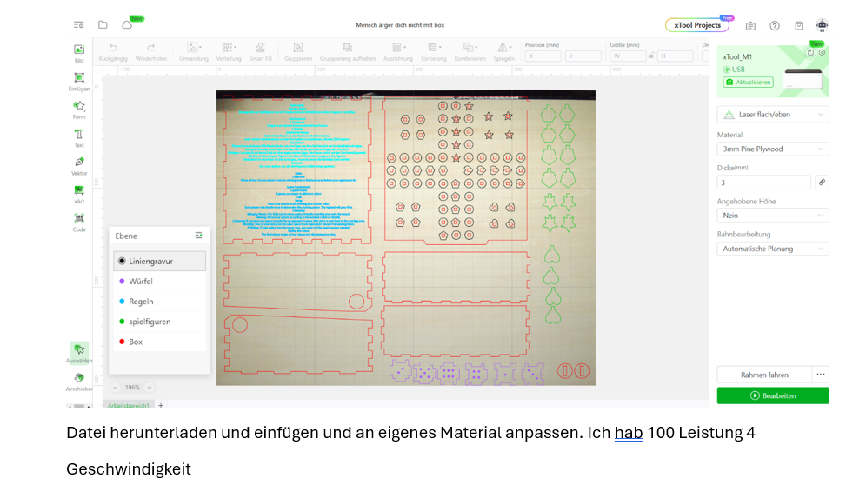The height and width of the screenshot is (485, 866).
Task: Open the Ebene layer panel options icon
Action: point(198,236)
